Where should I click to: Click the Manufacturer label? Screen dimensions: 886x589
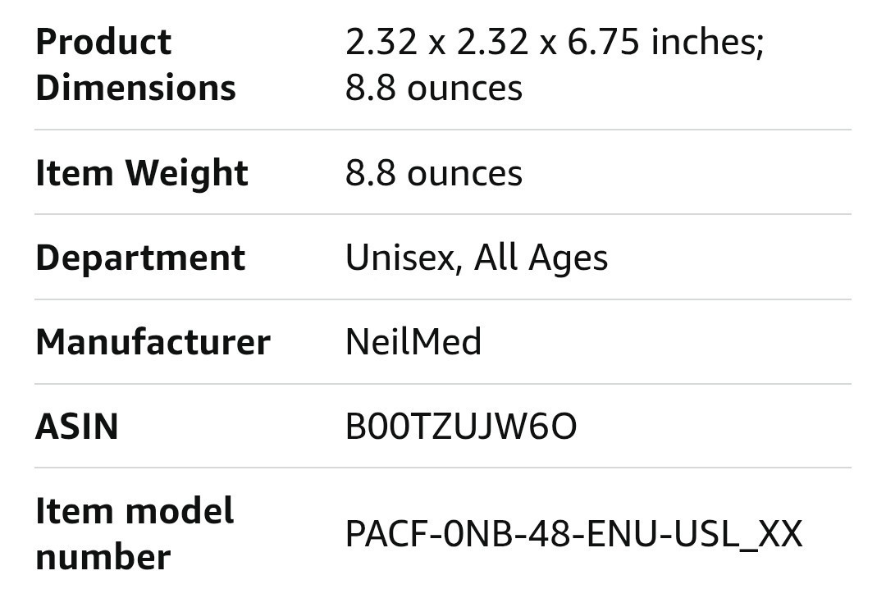pos(153,342)
